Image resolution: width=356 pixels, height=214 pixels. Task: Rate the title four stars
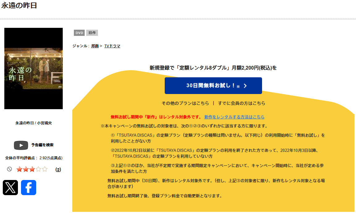[x=38, y=169]
